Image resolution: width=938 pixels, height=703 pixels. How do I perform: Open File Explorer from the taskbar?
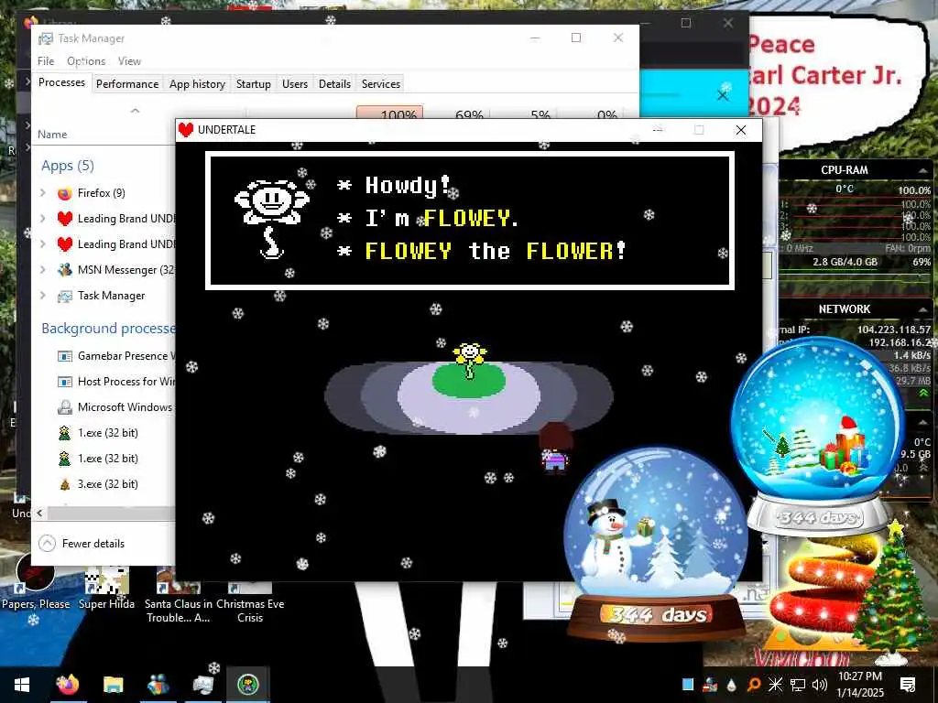[x=113, y=685]
